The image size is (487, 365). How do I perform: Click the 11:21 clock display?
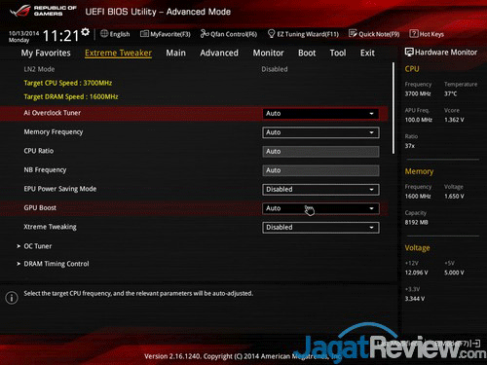tap(61, 36)
